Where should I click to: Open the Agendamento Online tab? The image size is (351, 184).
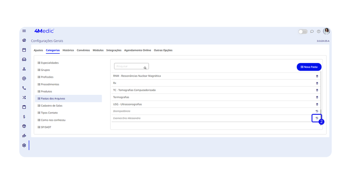[x=137, y=50]
